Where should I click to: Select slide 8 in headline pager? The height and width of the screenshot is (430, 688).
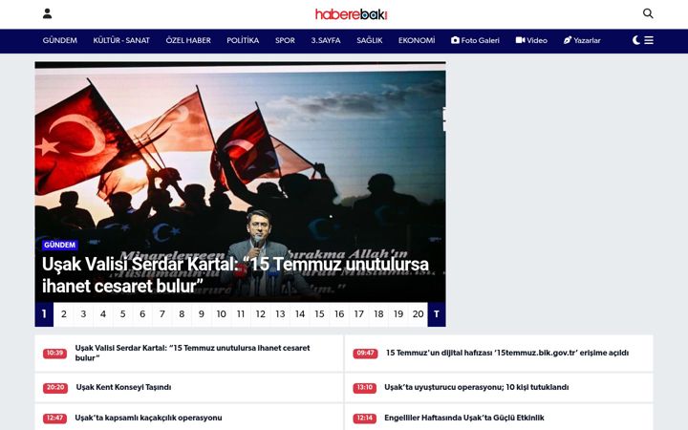click(182, 314)
